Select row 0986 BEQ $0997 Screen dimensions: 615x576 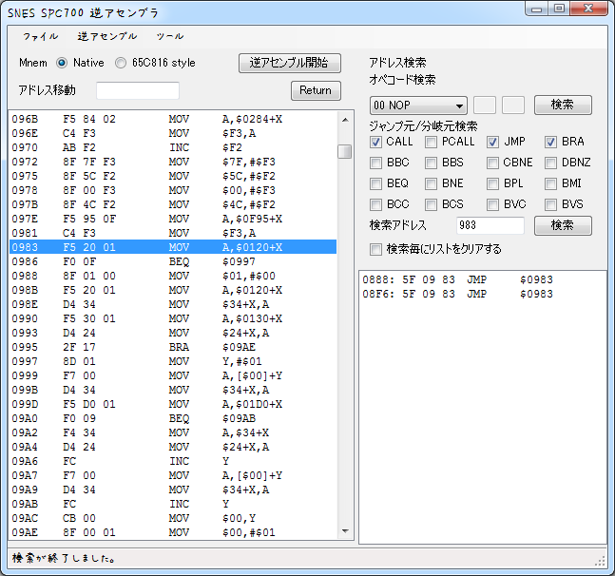(x=173, y=261)
